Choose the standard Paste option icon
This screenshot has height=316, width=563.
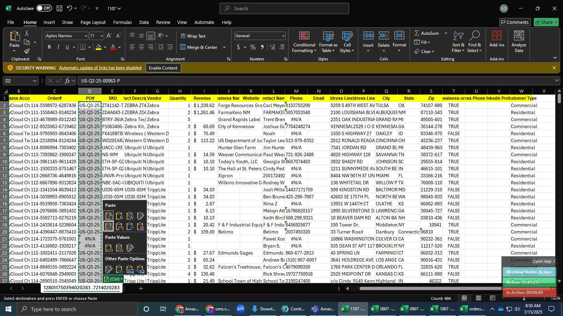coord(109,216)
